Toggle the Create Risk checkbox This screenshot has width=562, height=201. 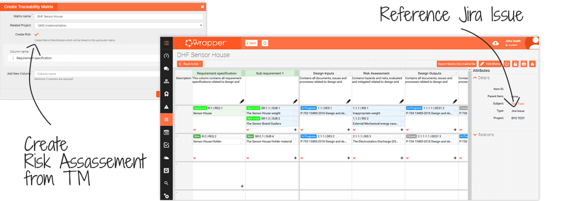[x=36, y=34]
